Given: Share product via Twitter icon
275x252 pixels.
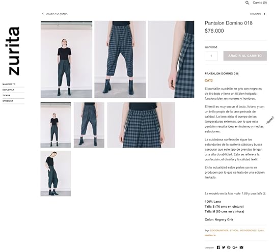Looking at the screenshot, I should point(224,247).
